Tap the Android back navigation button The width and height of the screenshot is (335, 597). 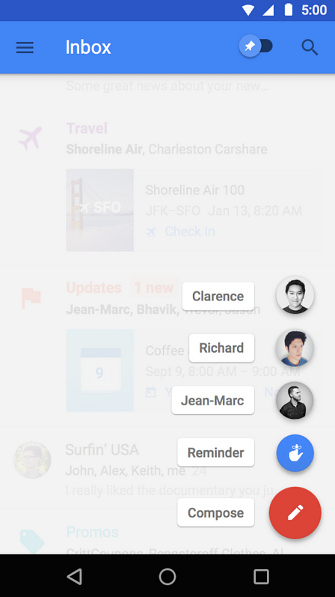75,577
